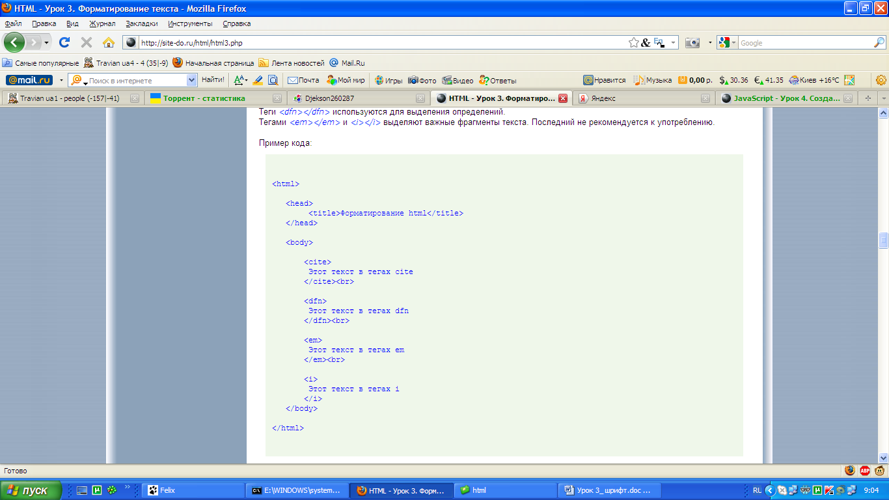The image size is (889, 500).
Task: Click the Reload page icon
Action: click(64, 42)
